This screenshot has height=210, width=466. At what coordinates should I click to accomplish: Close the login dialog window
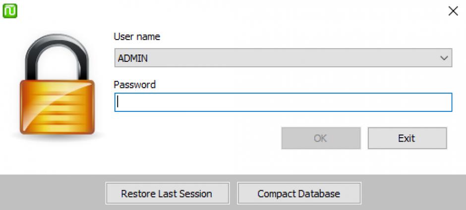coord(453,11)
